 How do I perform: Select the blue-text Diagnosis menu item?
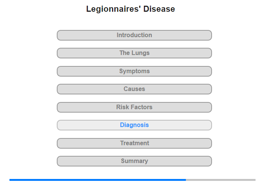(134, 125)
